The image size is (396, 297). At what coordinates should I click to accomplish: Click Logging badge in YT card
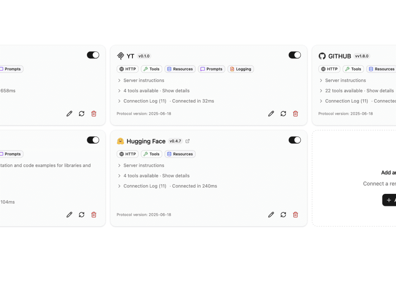click(240, 69)
